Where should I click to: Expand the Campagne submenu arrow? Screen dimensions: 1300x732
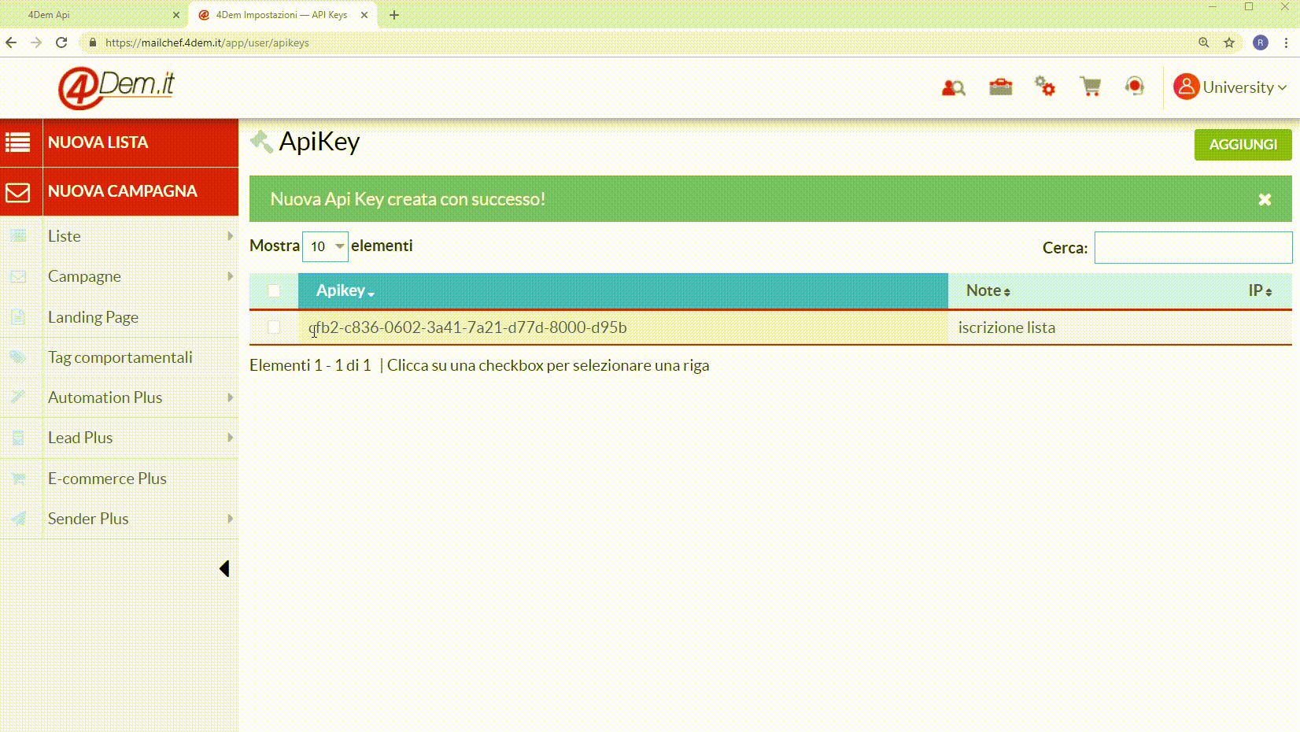point(230,276)
